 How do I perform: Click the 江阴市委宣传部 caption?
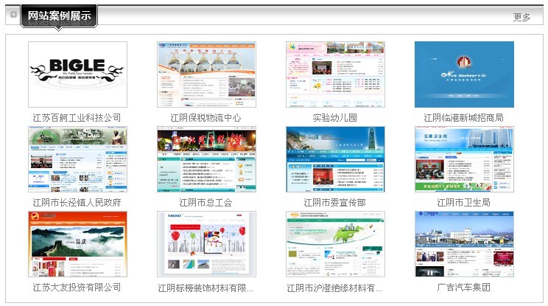click(335, 203)
